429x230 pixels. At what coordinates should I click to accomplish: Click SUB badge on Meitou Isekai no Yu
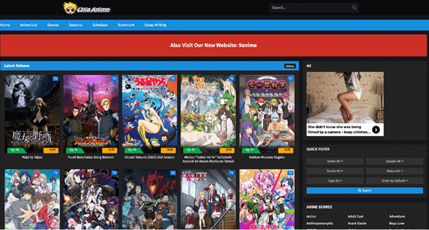tap(227, 150)
